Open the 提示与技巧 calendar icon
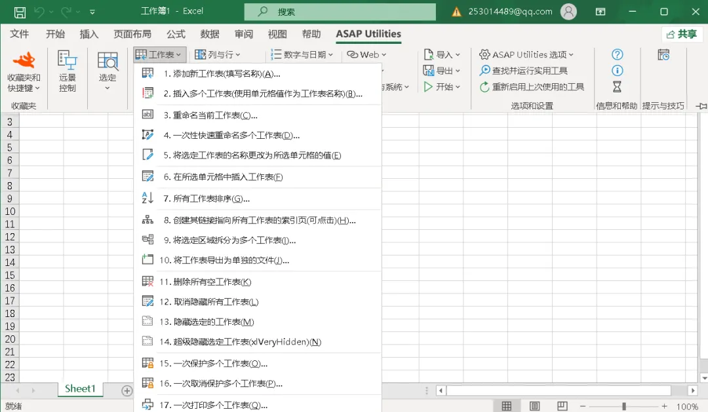This screenshot has width=708, height=412. click(663, 54)
